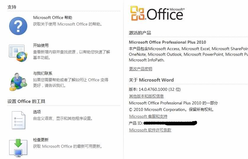248x159 pixels.
Task: Click the Microsoft Office logo
Action: point(157,13)
